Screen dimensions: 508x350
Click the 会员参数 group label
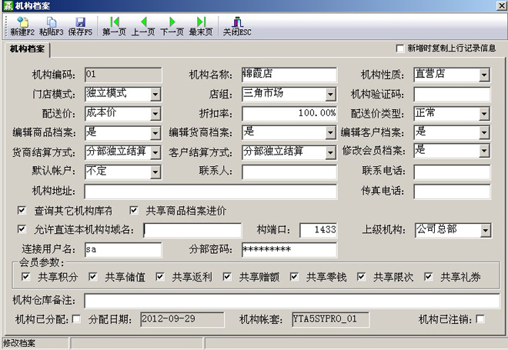tap(42, 262)
